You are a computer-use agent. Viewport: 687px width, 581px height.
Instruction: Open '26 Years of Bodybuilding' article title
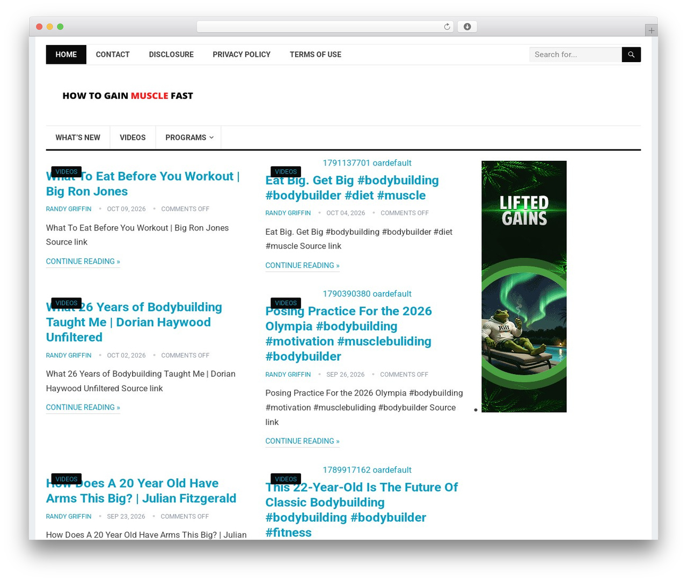pyautogui.click(x=134, y=322)
